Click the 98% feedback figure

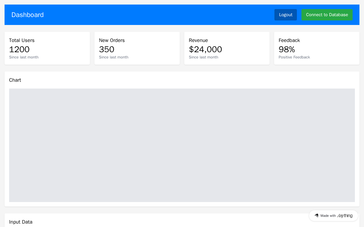click(x=287, y=49)
